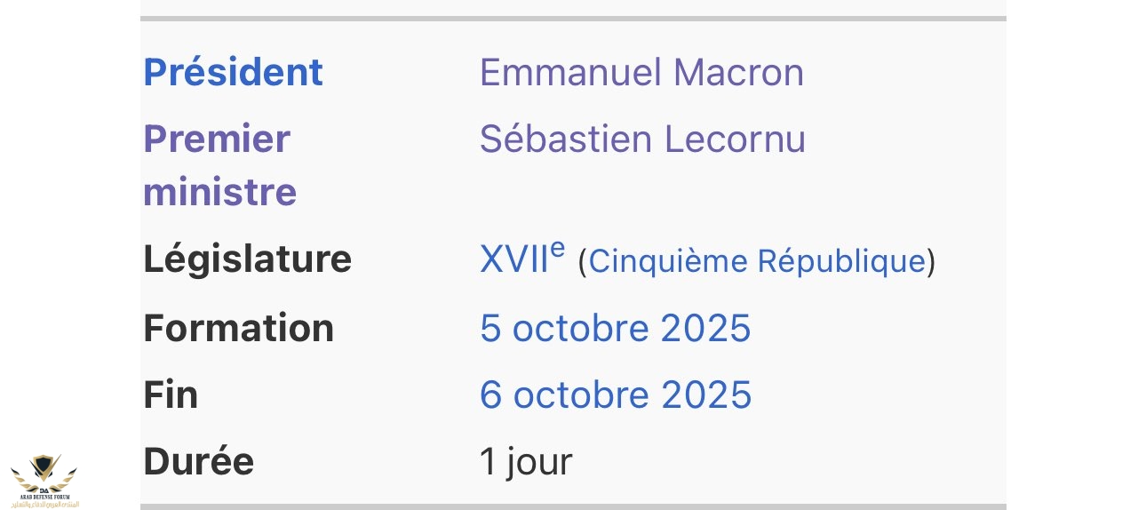1146x510 pixels.
Task: Open the Président link
Action: coord(233,72)
